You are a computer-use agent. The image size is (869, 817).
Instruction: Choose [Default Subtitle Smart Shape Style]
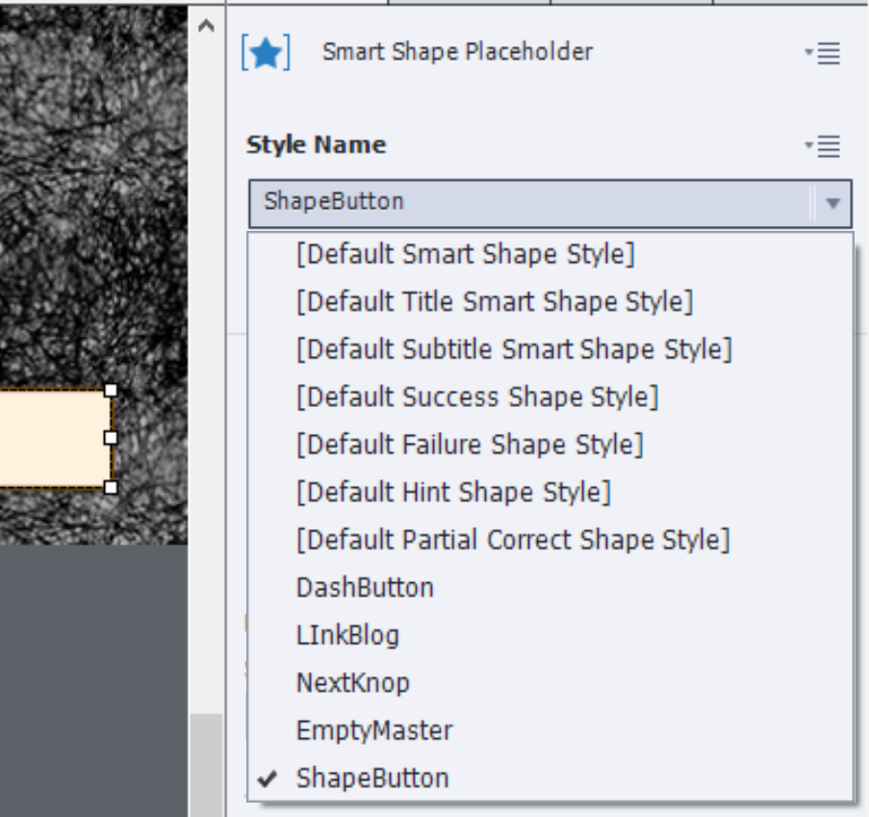click(x=514, y=349)
